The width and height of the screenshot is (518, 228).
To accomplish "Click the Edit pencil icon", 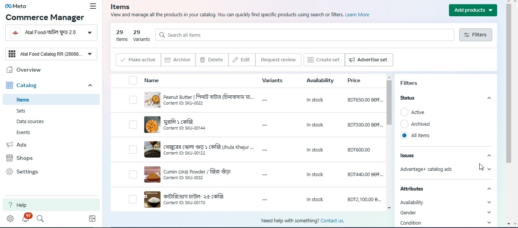I will pyautogui.click(x=236, y=59).
